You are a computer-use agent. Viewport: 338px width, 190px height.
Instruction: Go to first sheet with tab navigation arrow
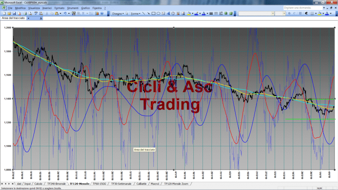click(x=2, y=184)
